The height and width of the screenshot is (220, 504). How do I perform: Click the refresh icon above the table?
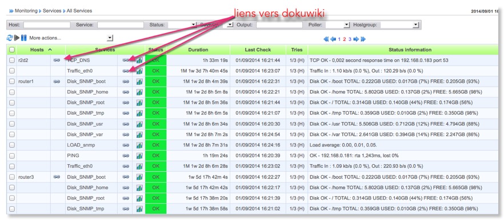tap(10, 38)
